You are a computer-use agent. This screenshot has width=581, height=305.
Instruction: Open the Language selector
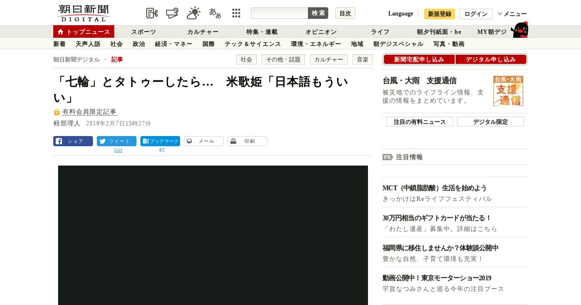(400, 14)
